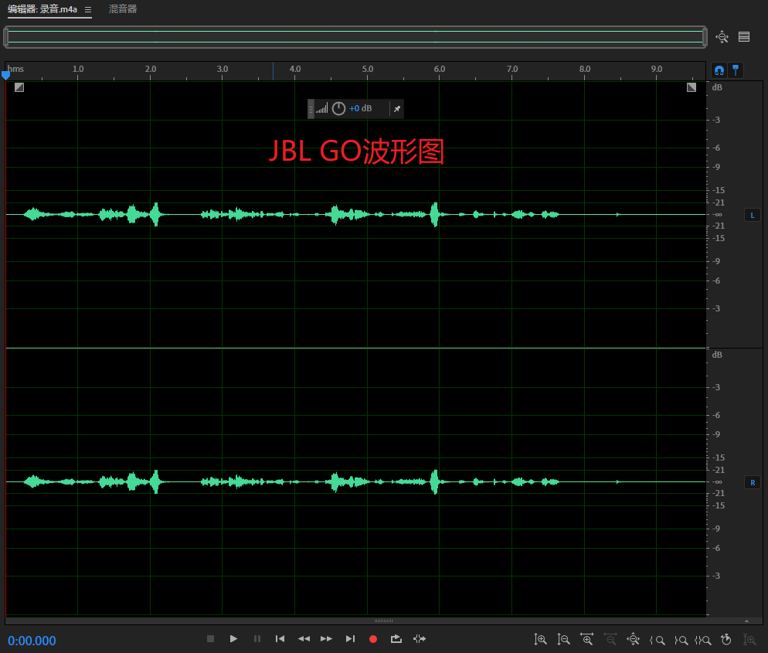Zoom in at the in point

click(658, 640)
